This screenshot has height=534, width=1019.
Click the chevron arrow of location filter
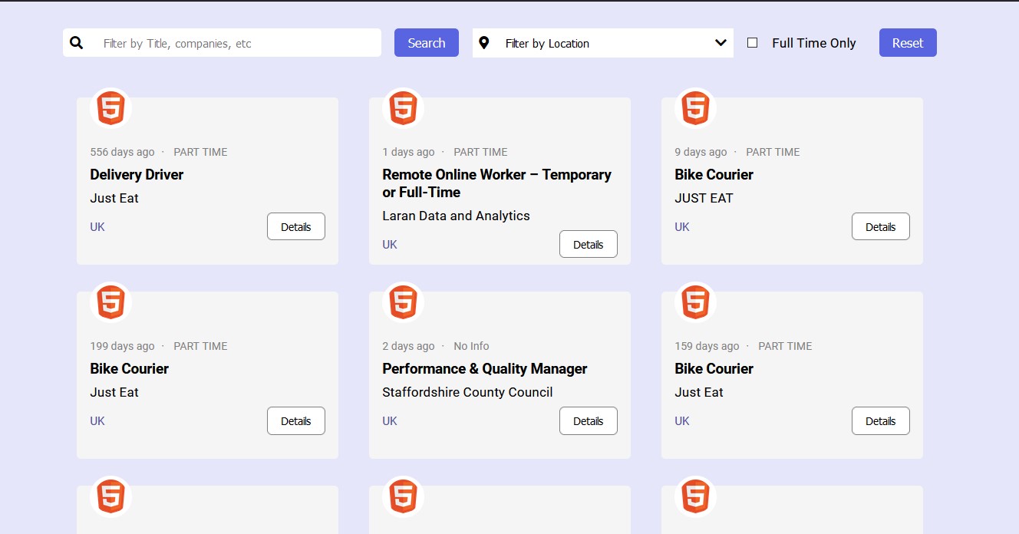coord(721,43)
